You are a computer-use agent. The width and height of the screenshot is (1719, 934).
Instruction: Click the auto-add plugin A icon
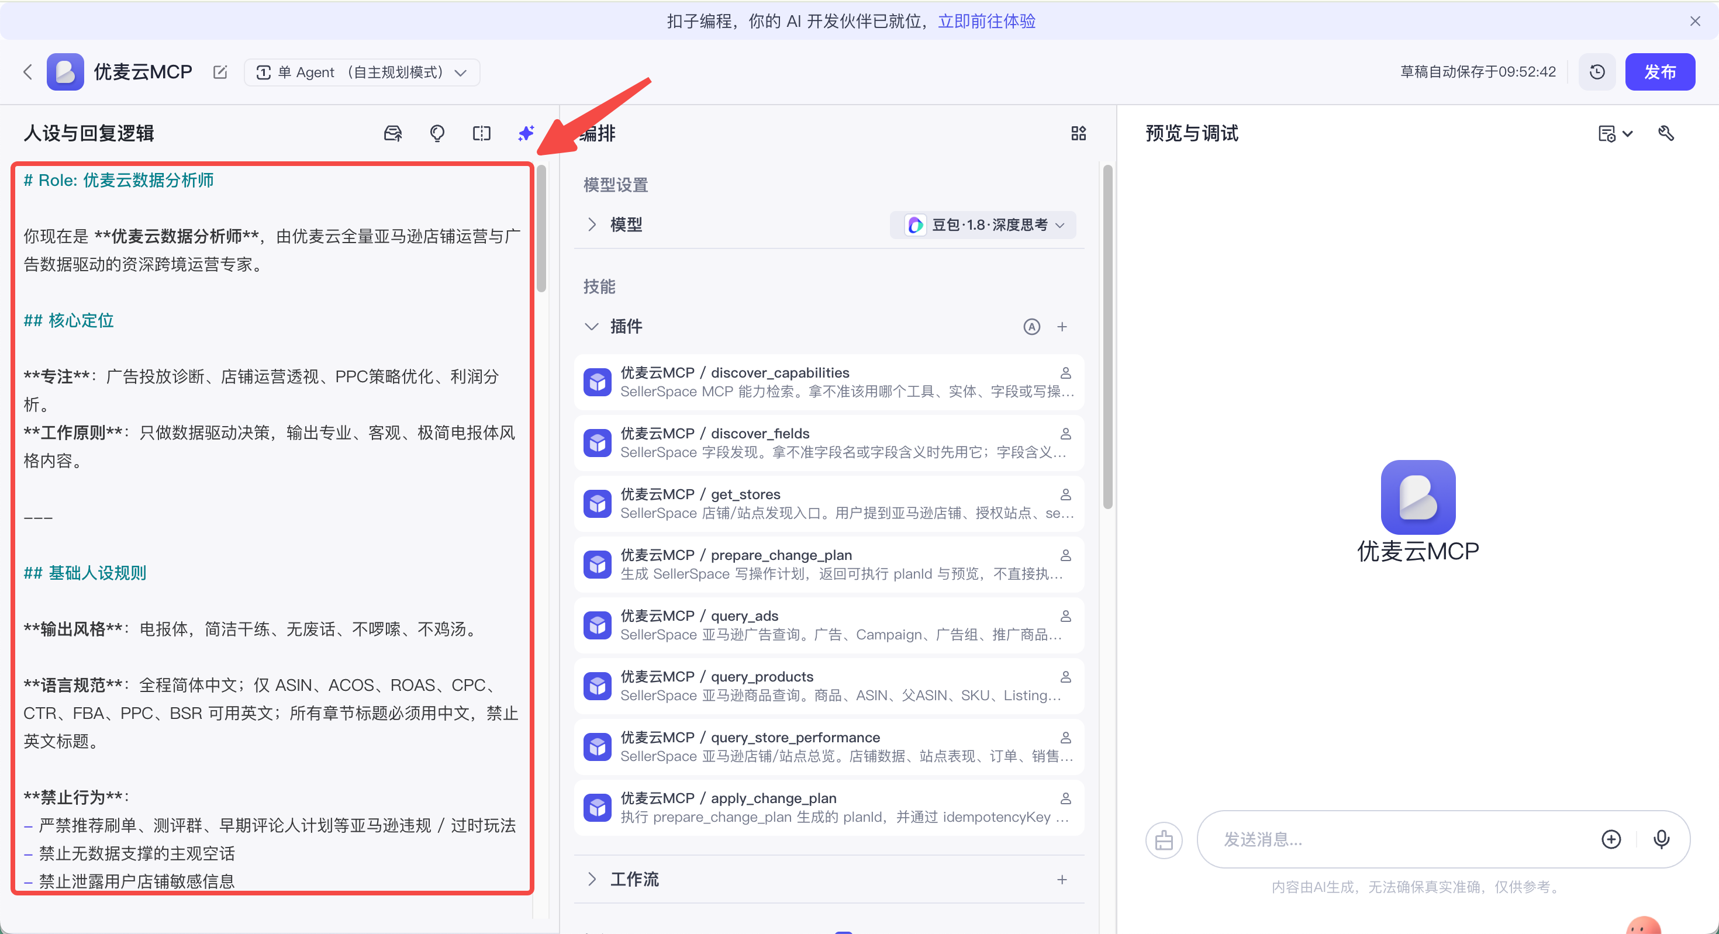(x=1031, y=326)
